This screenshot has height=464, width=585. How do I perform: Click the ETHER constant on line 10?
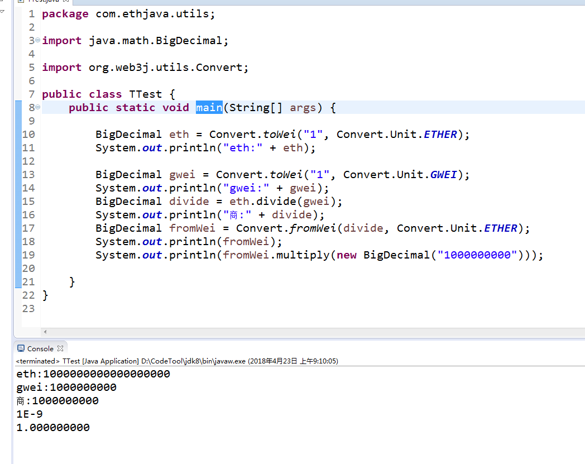pos(440,135)
